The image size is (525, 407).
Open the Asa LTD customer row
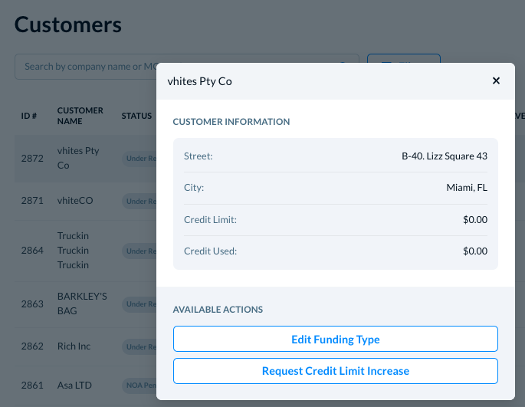[74, 385]
